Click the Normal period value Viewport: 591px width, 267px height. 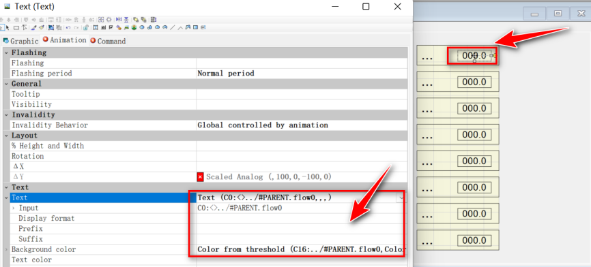point(226,74)
